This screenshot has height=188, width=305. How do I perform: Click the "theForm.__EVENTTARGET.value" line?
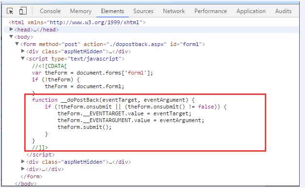click(x=124, y=114)
